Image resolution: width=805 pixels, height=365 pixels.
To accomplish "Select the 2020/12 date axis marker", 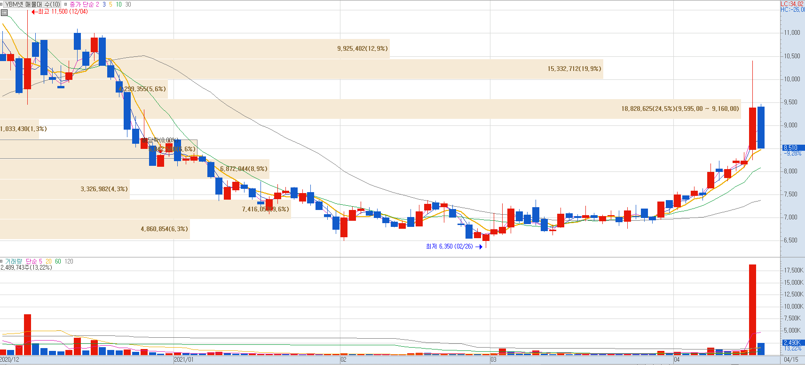I will click(9, 359).
